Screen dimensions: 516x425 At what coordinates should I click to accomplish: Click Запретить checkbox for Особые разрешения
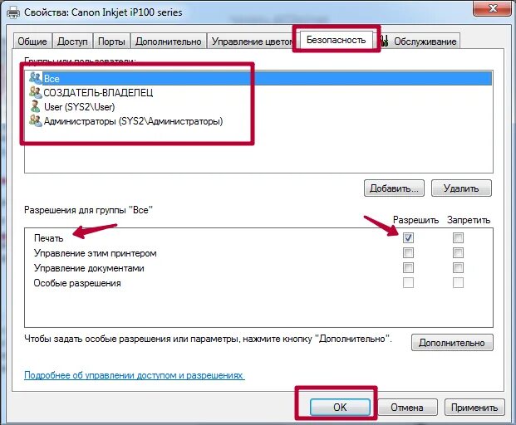coord(458,283)
